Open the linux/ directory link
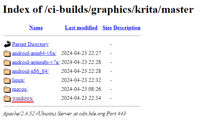This screenshot has height=125, width=206. 19,80
